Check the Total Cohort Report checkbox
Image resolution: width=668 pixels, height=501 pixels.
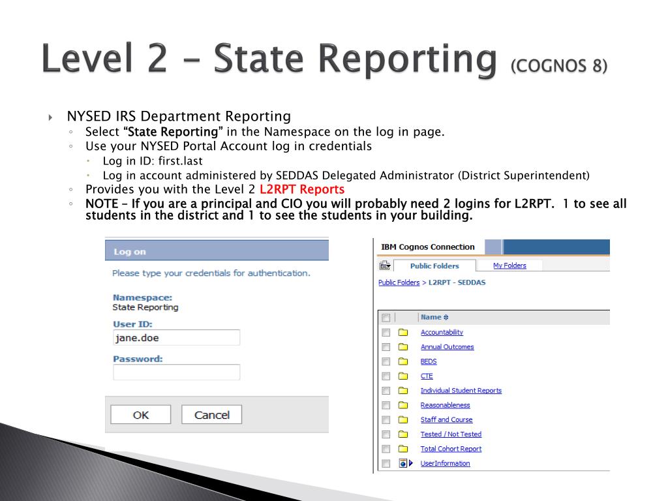pos(386,449)
